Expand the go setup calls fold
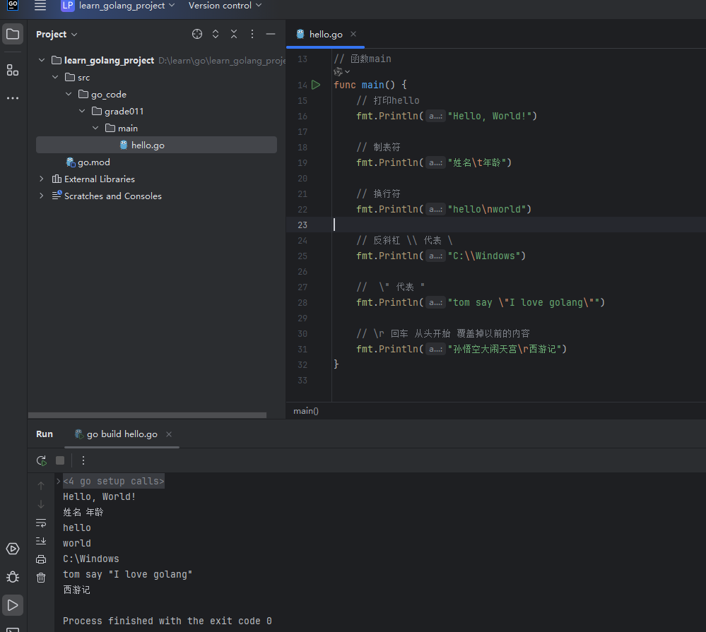Screen dimensions: 706x632 click(x=59, y=481)
